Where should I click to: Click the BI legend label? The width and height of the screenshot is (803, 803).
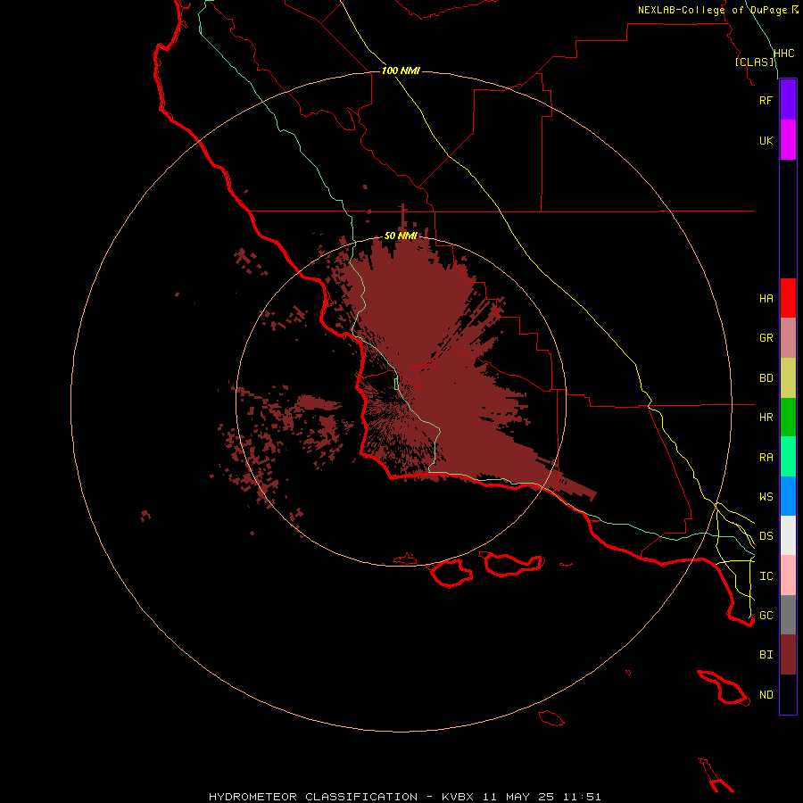[766, 655]
